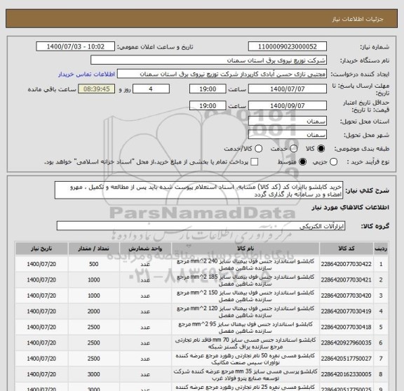Click product code 2286420162330005
Viewport: 404px width, 391px height.
[x=346, y=374]
